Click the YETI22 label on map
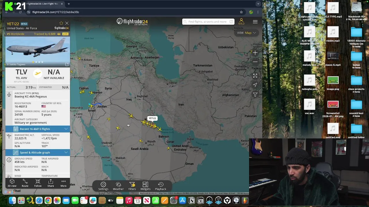This screenshot has height=207, width=369. click(x=152, y=118)
